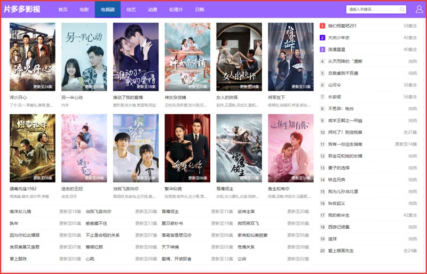Select the 动漫 menu item
Image resolution: width=427 pixels, height=274 pixels.
pos(153,10)
